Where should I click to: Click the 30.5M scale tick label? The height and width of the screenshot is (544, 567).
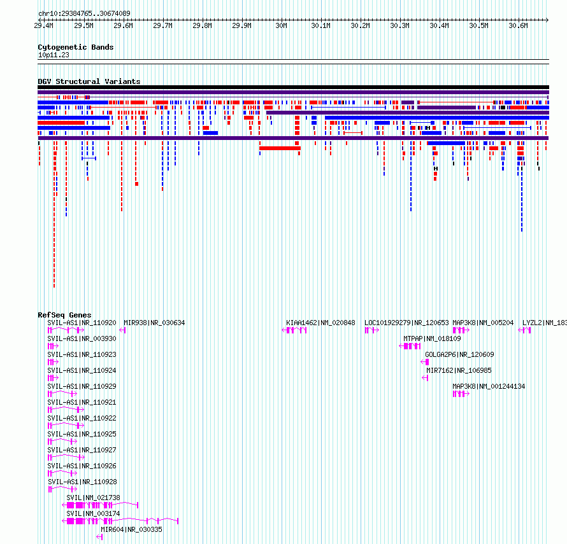tap(478, 25)
